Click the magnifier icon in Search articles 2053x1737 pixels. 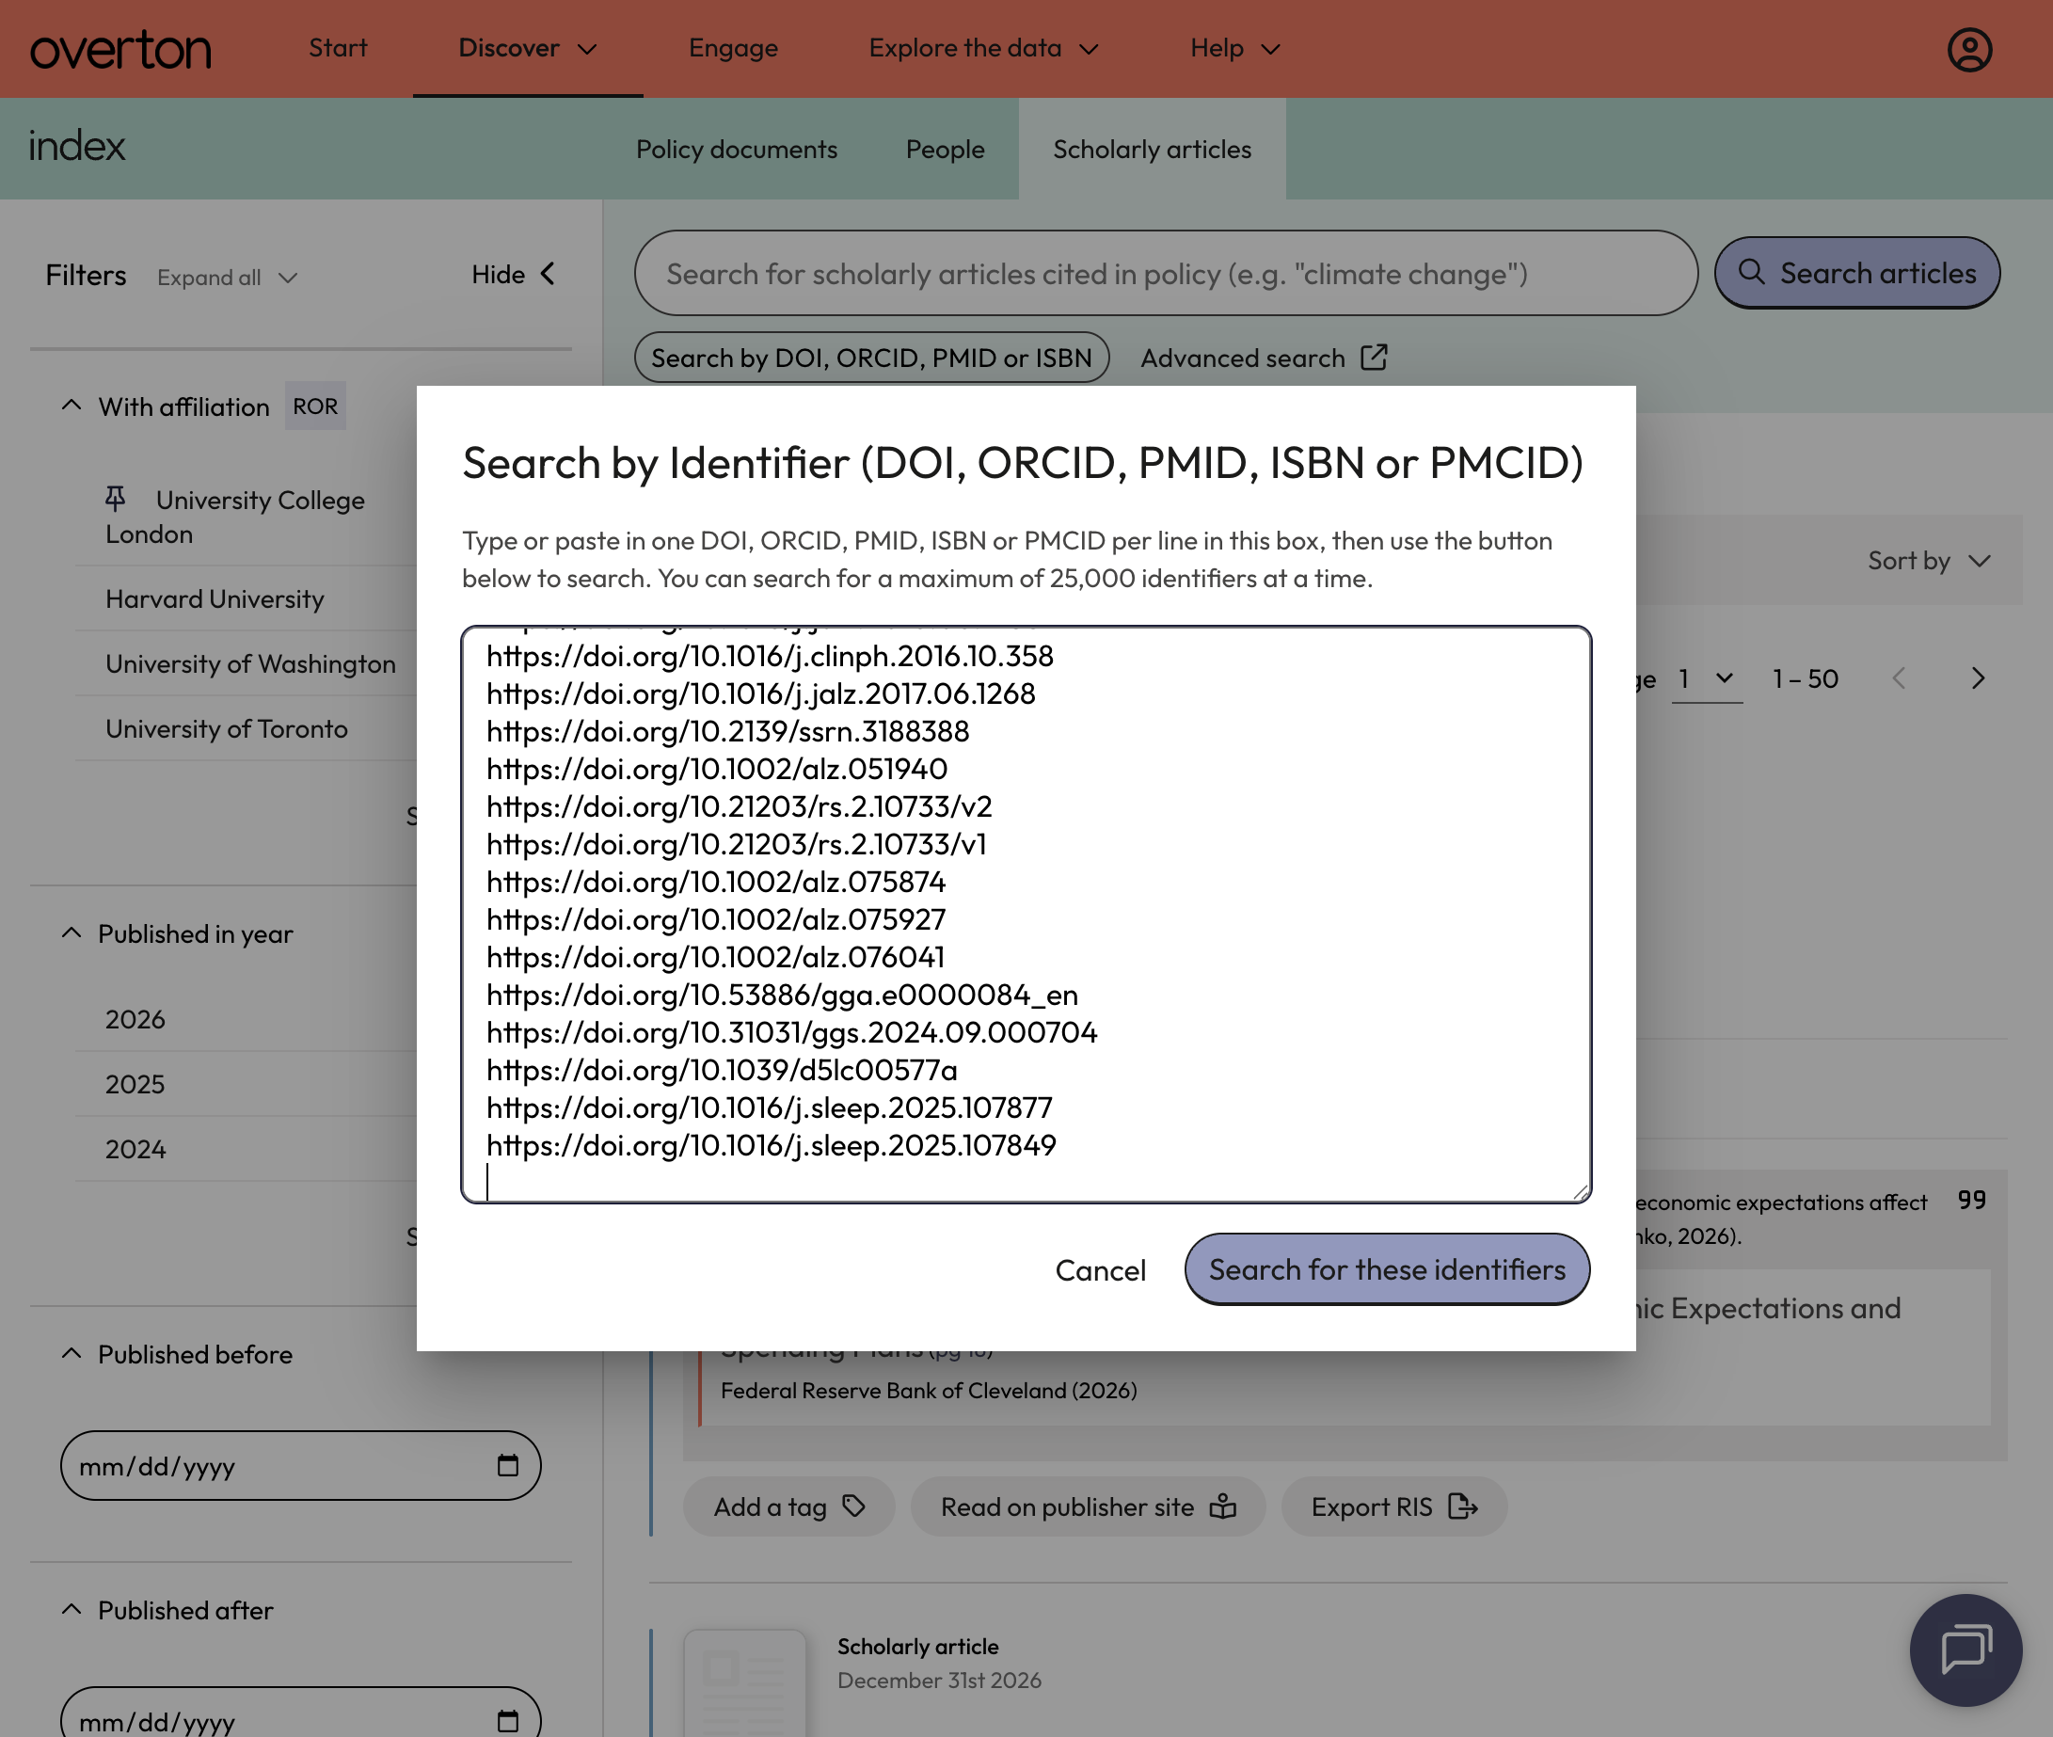click(x=1751, y=272)
